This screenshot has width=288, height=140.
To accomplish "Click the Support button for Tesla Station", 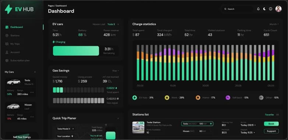I will tap(271, 131).
